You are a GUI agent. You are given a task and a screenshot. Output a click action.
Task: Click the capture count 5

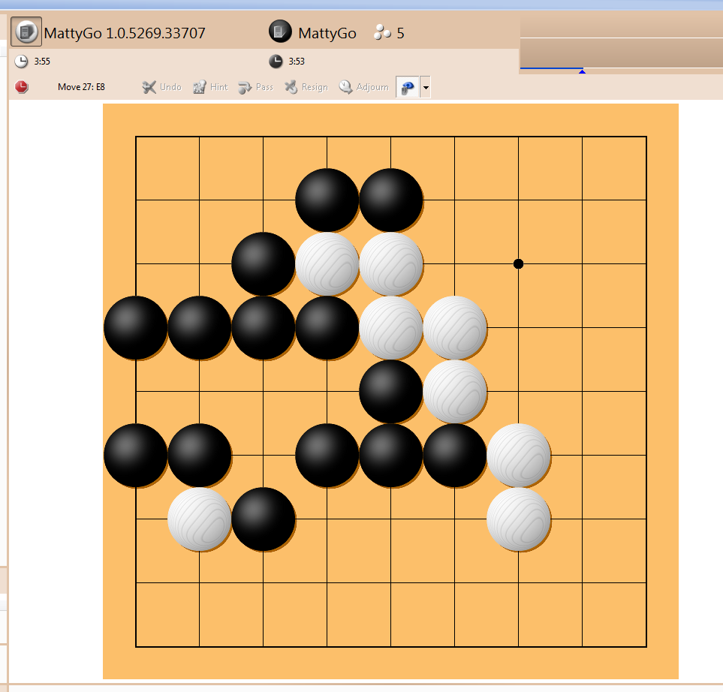400,33
